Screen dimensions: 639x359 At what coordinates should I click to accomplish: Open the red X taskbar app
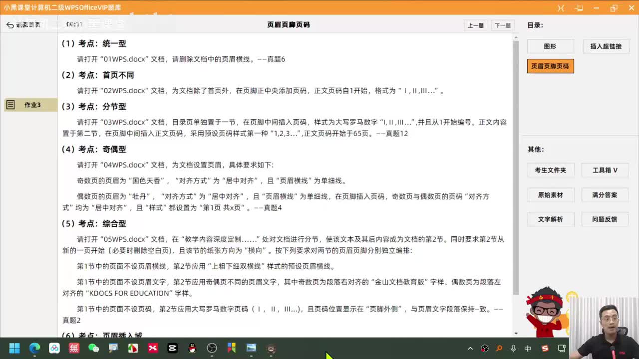click(153, 348)
